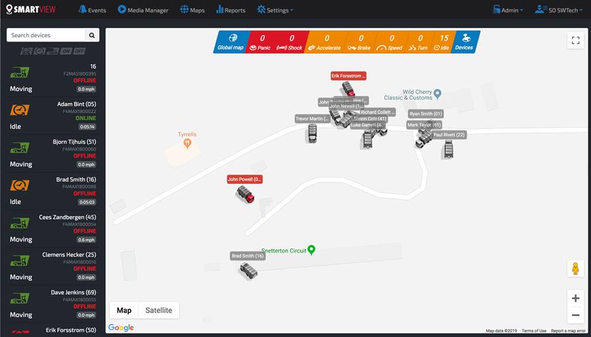This screenshot has height=337, width=591.
Task: Show Brake events counter
Action: 360,42
